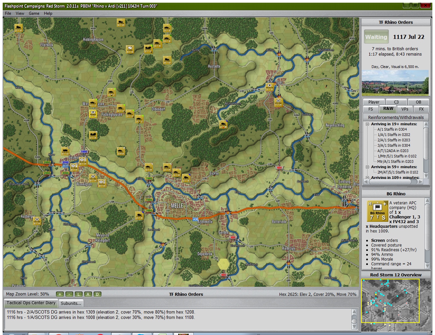Screen dimensions: 435x335
Task: Open the File menu
Action: pyautogui.click(x=8, y=13)
